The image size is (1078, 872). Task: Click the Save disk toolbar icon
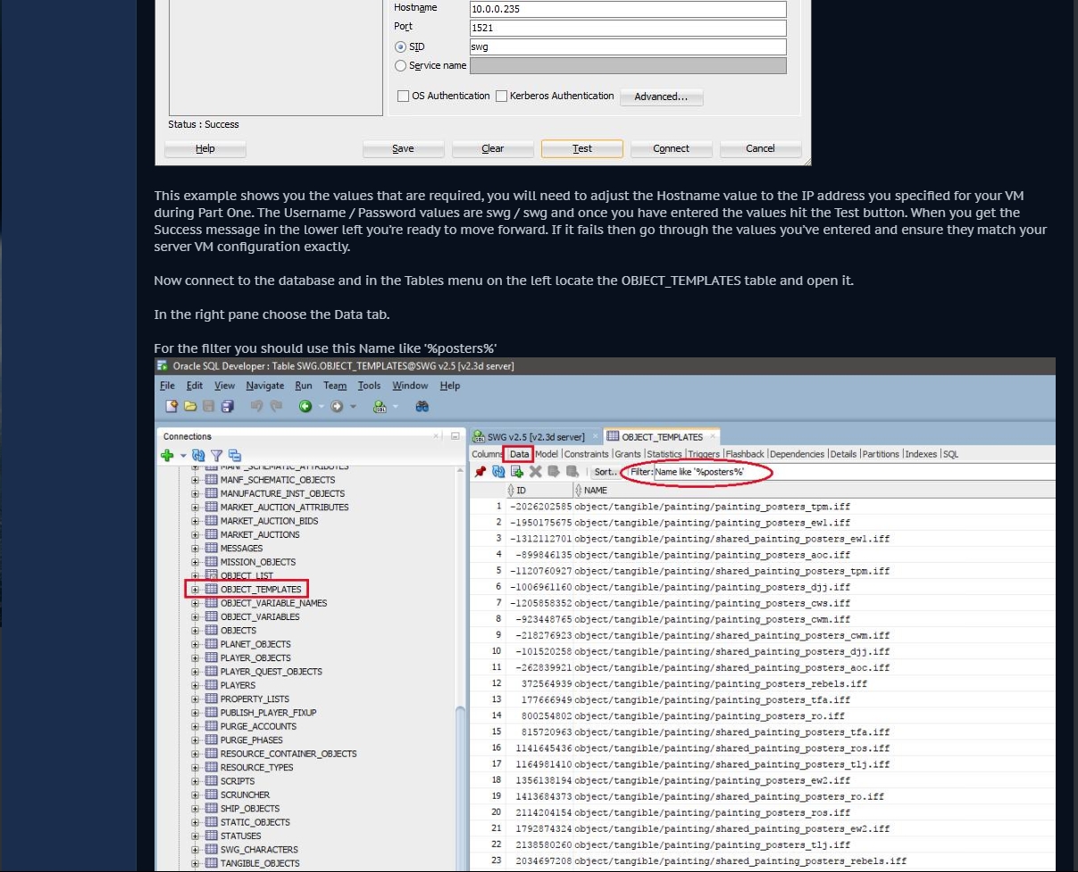click(208, 407)
